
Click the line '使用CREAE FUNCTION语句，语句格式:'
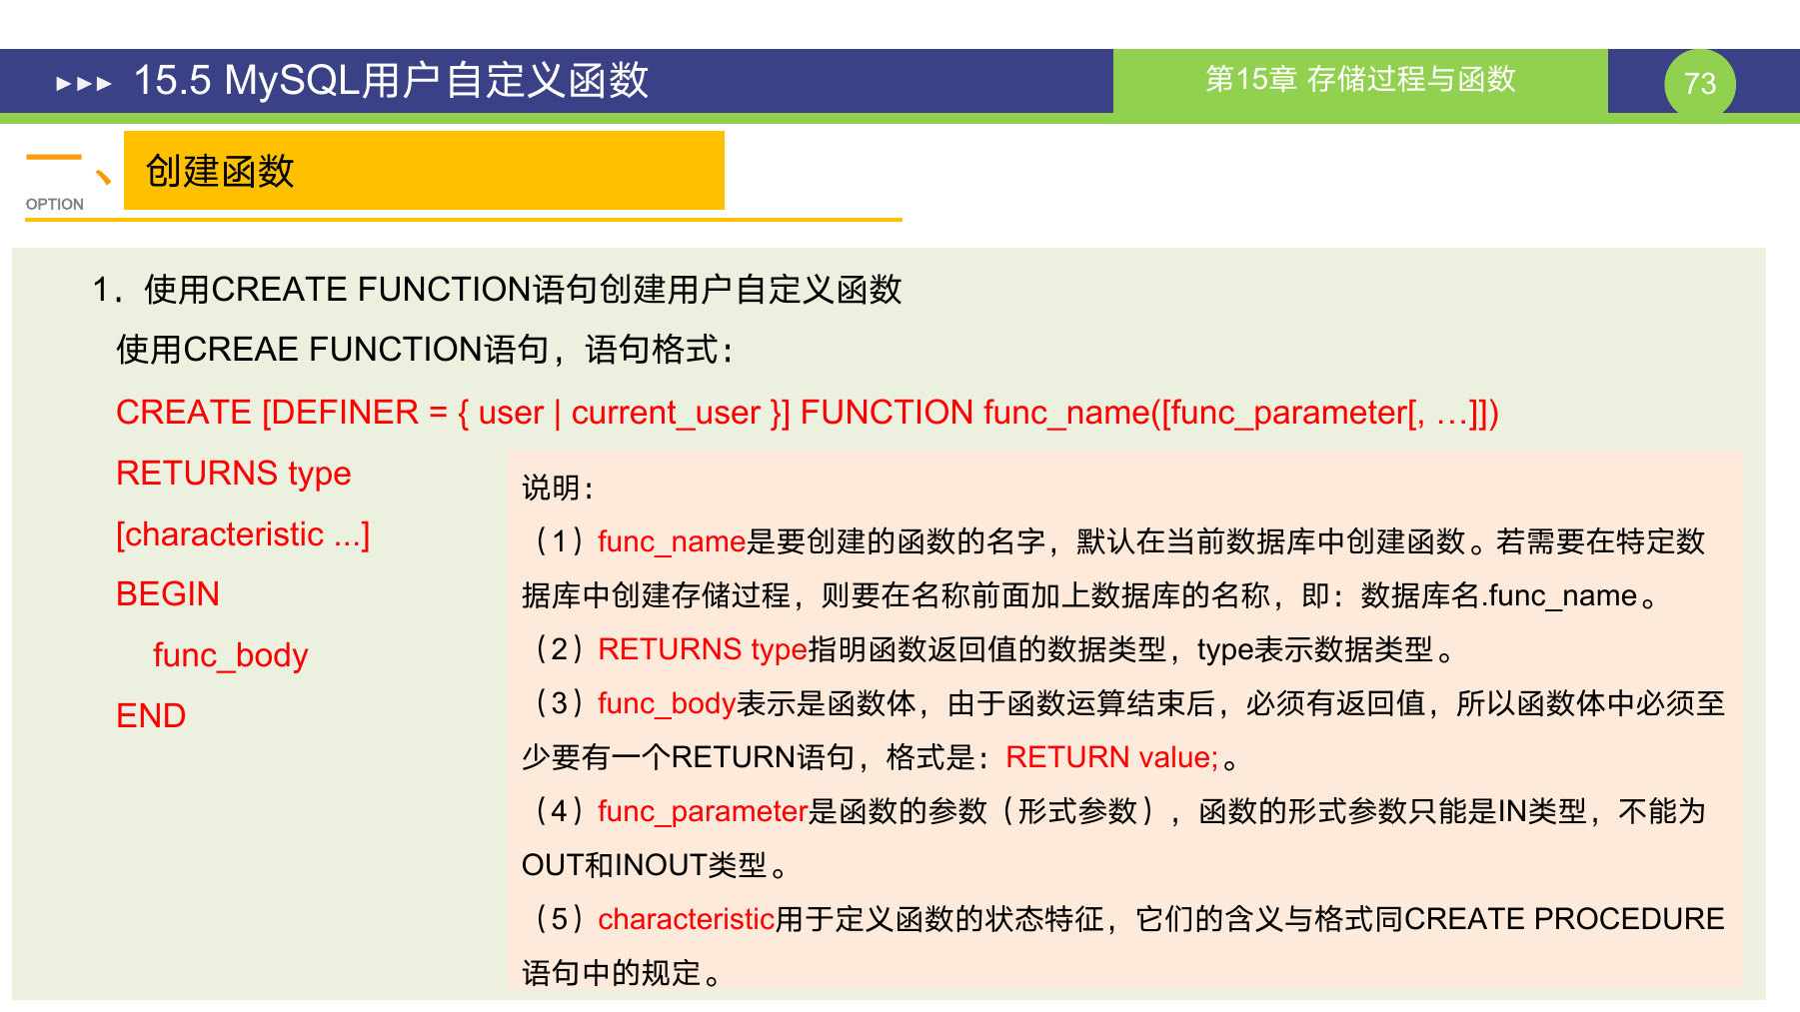426,350
